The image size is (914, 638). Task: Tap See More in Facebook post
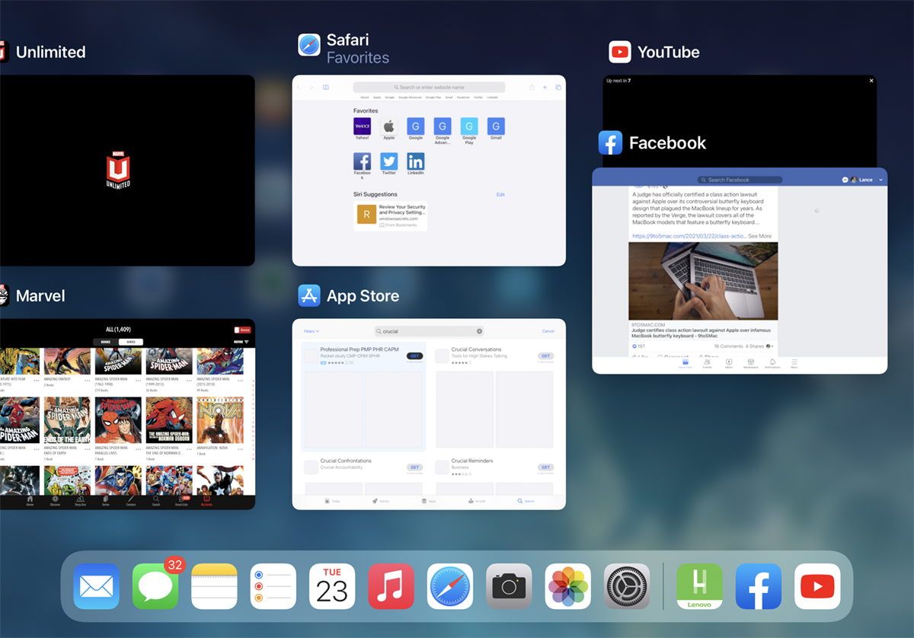click(759, 236)
